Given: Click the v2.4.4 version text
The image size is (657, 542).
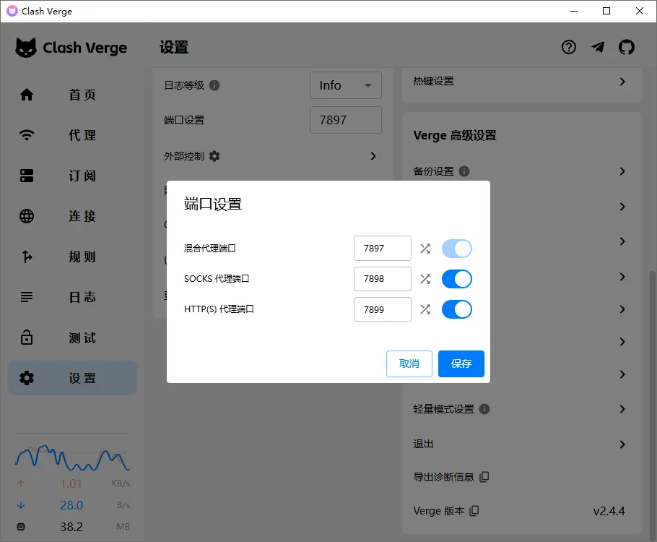Looking at the screenshot, I should 609,511.
